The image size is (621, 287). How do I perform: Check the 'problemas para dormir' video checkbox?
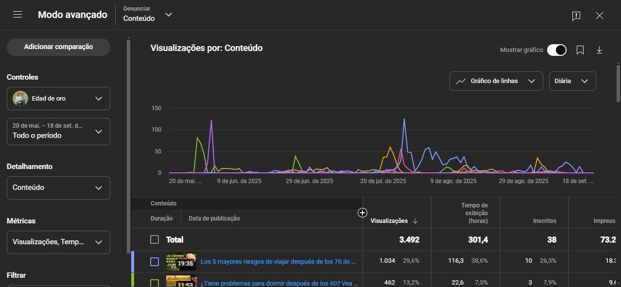point(155,283)
